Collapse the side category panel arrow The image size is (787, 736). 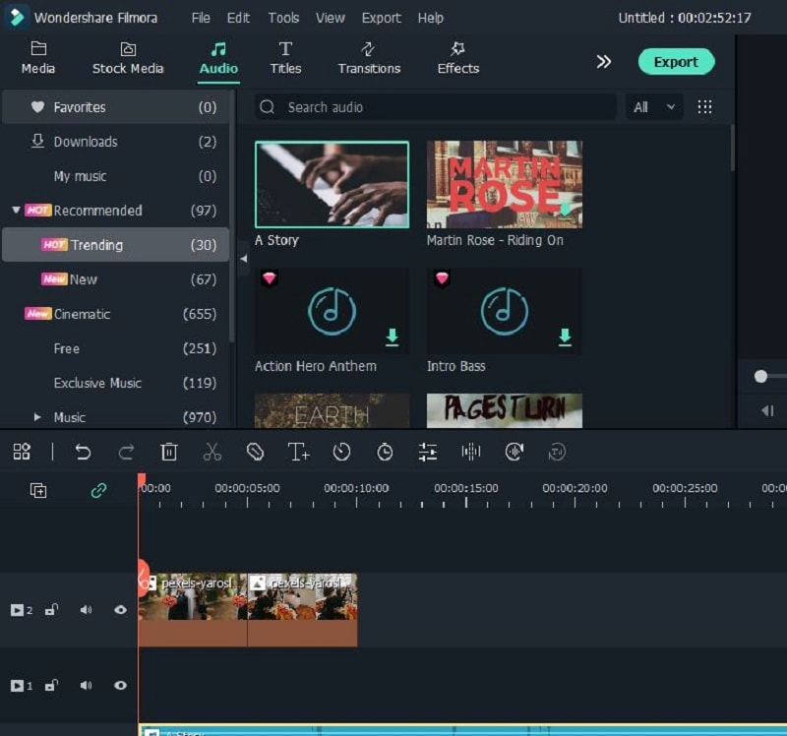click(244, 259)
